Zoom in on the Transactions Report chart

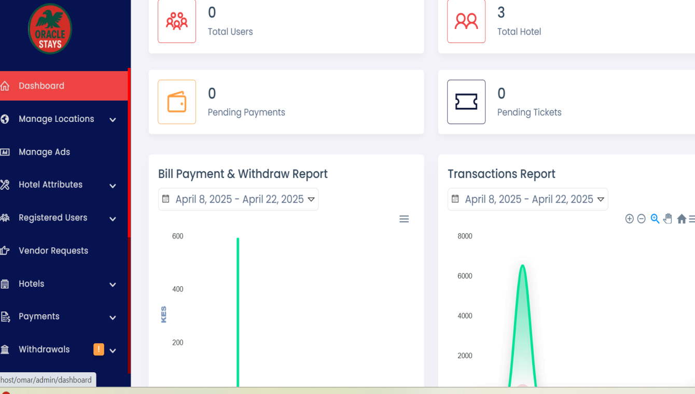click(629, 219)
